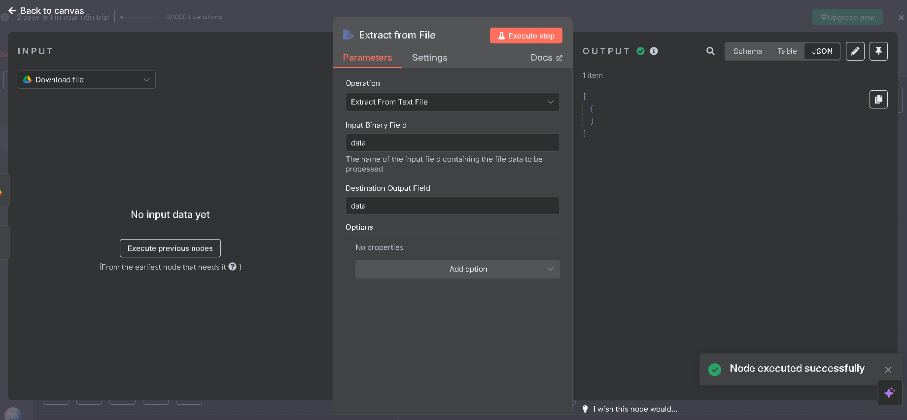Switch to the Parameters tab
This screenshot has width=907, height=420.
coord(367,58)
